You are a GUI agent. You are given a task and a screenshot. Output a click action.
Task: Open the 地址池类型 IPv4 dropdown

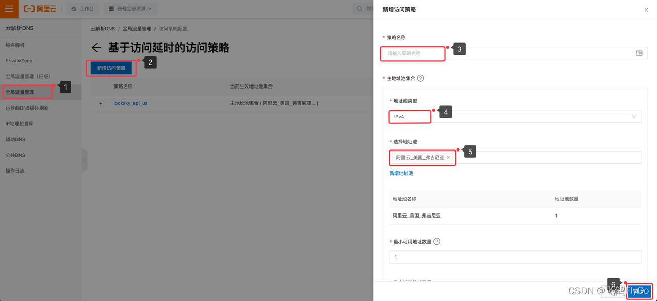click(x=515, y=117)
